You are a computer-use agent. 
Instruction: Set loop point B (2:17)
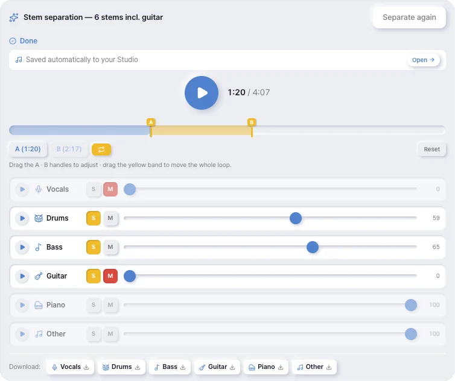(x=69, y=150)
